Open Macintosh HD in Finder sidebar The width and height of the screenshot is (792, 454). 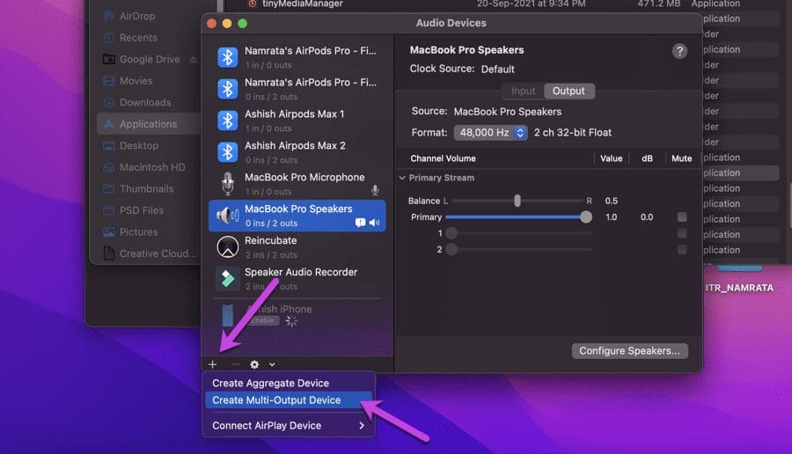[x=144, y=167]
